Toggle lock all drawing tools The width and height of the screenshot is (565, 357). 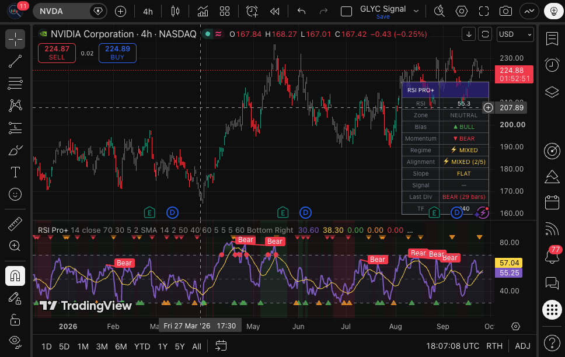(15, 320)
